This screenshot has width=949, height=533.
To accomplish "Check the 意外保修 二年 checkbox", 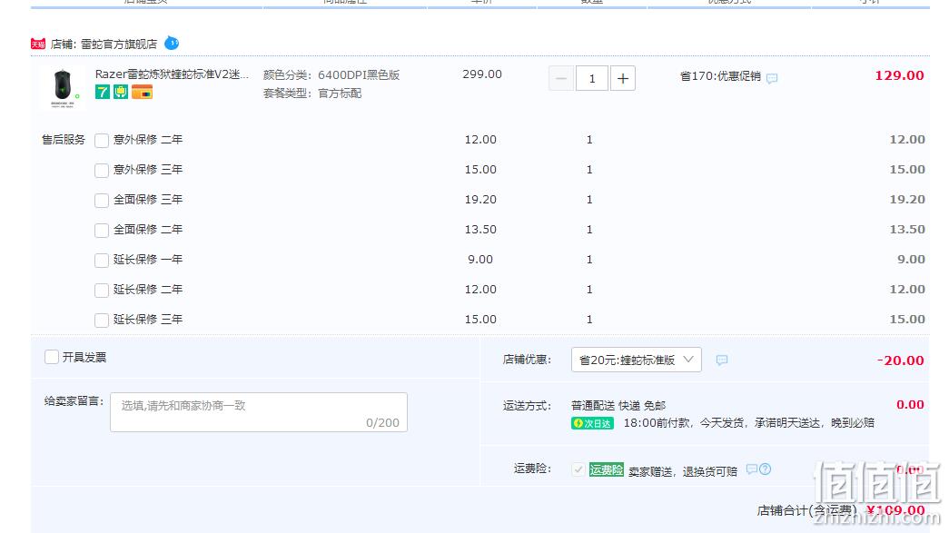I will 102,141.
